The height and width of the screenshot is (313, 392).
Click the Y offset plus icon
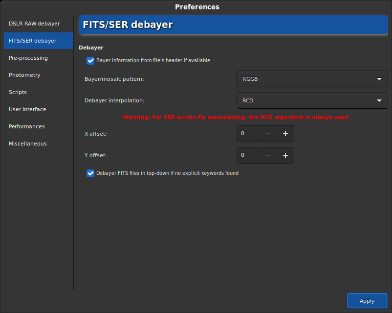[x=285, y=155]
